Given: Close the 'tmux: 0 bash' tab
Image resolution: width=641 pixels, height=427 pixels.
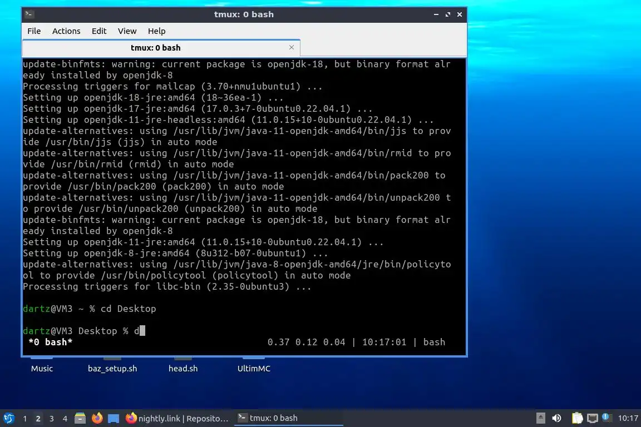Looking at the screenshot, I should click(292, 47).
